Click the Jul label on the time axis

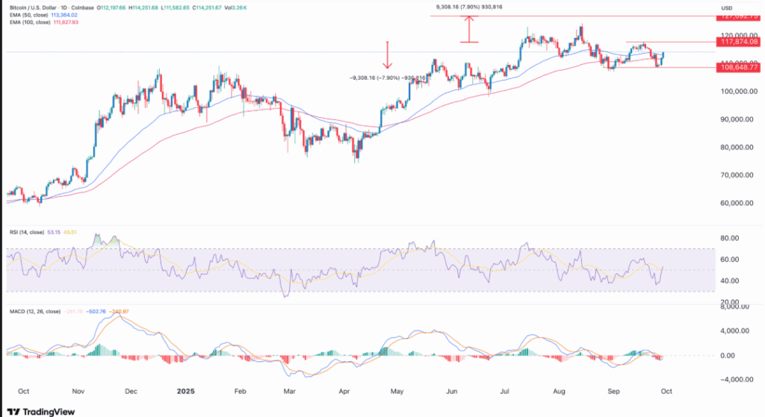(x=507, y=390)
